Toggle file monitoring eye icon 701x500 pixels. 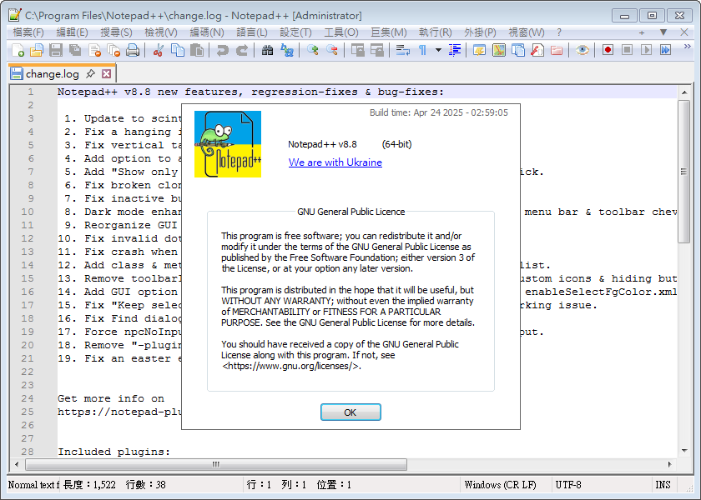pyautogui.click(x=582, y=50)
